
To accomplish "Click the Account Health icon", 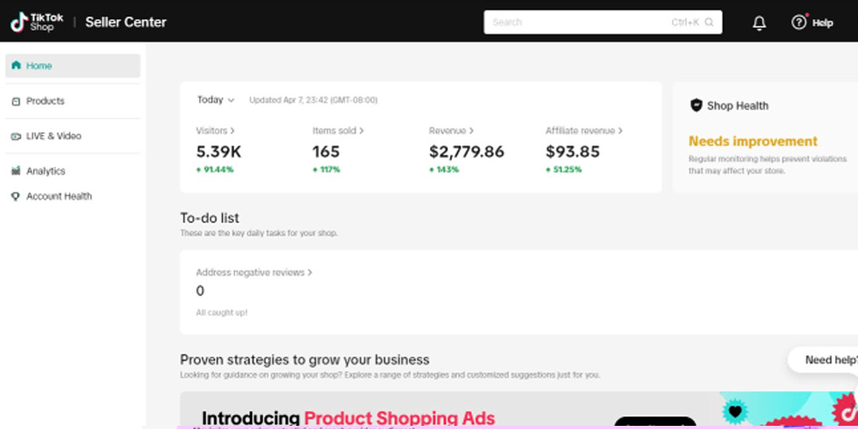I will click(x=16, y=196).
